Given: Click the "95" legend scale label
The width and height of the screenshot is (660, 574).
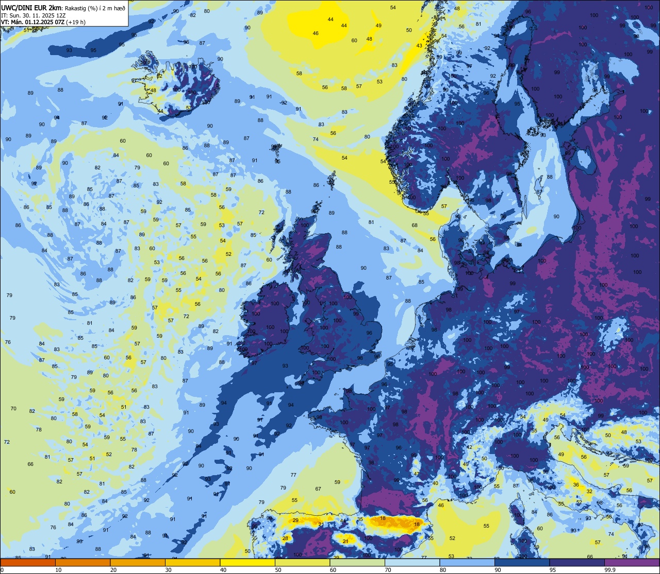Looking at the screenshot, I should click(553, 570).
